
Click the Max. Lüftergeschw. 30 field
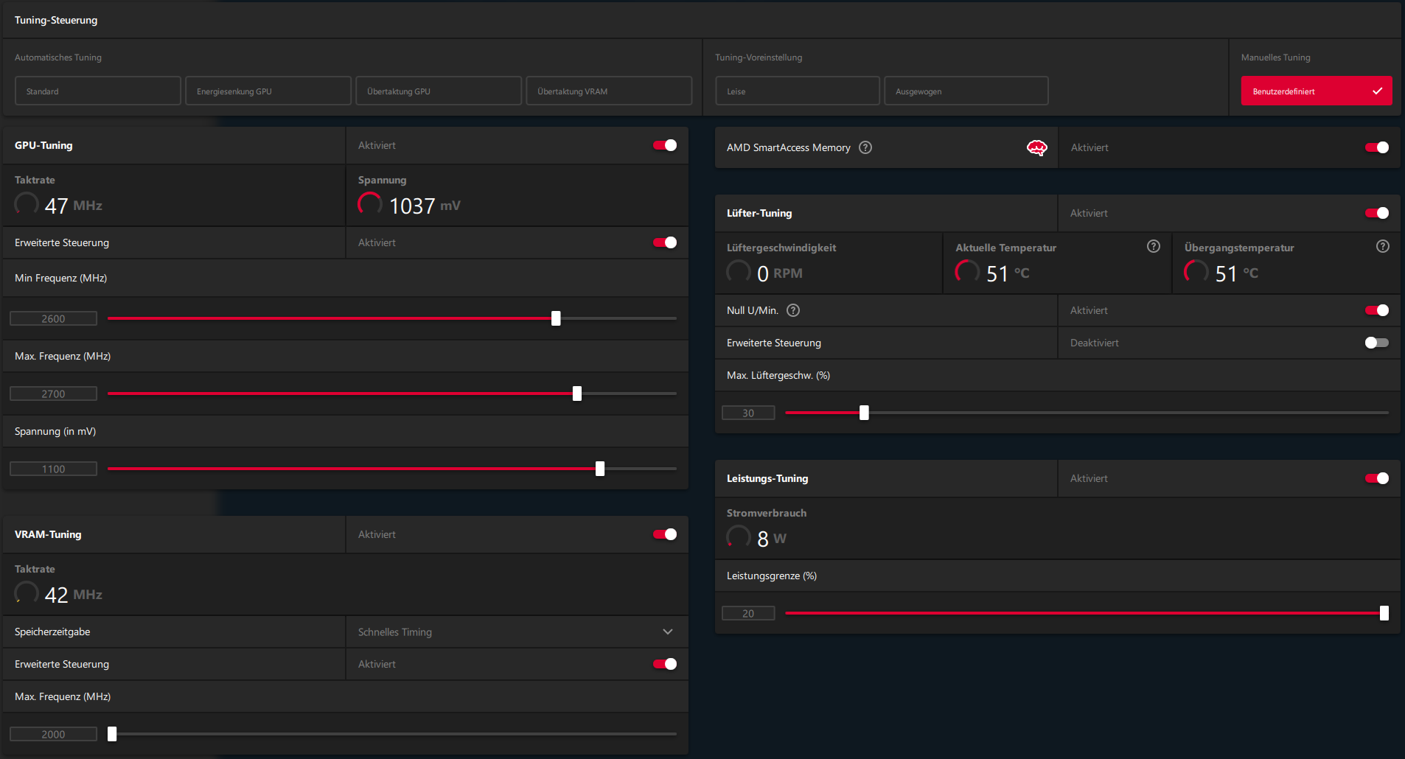tap(748, 413)
